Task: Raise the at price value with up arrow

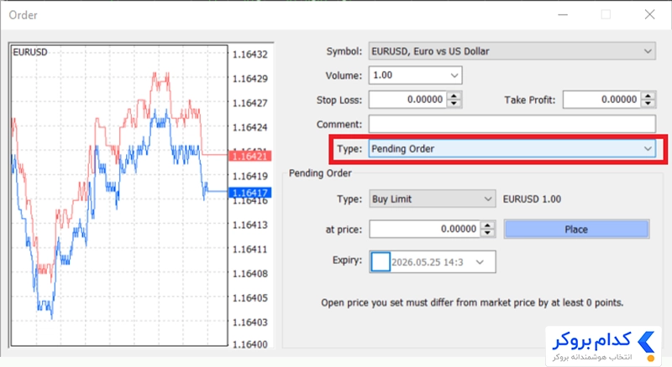Action: [x=487, y=225]
